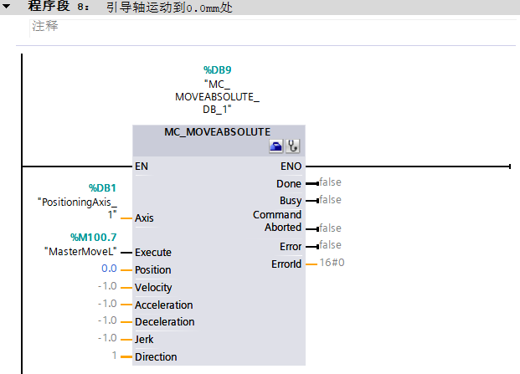Viewport: 520px width, 374px height.
Task: Select the %DB9 instance data block address
Action: coord(217,70)
